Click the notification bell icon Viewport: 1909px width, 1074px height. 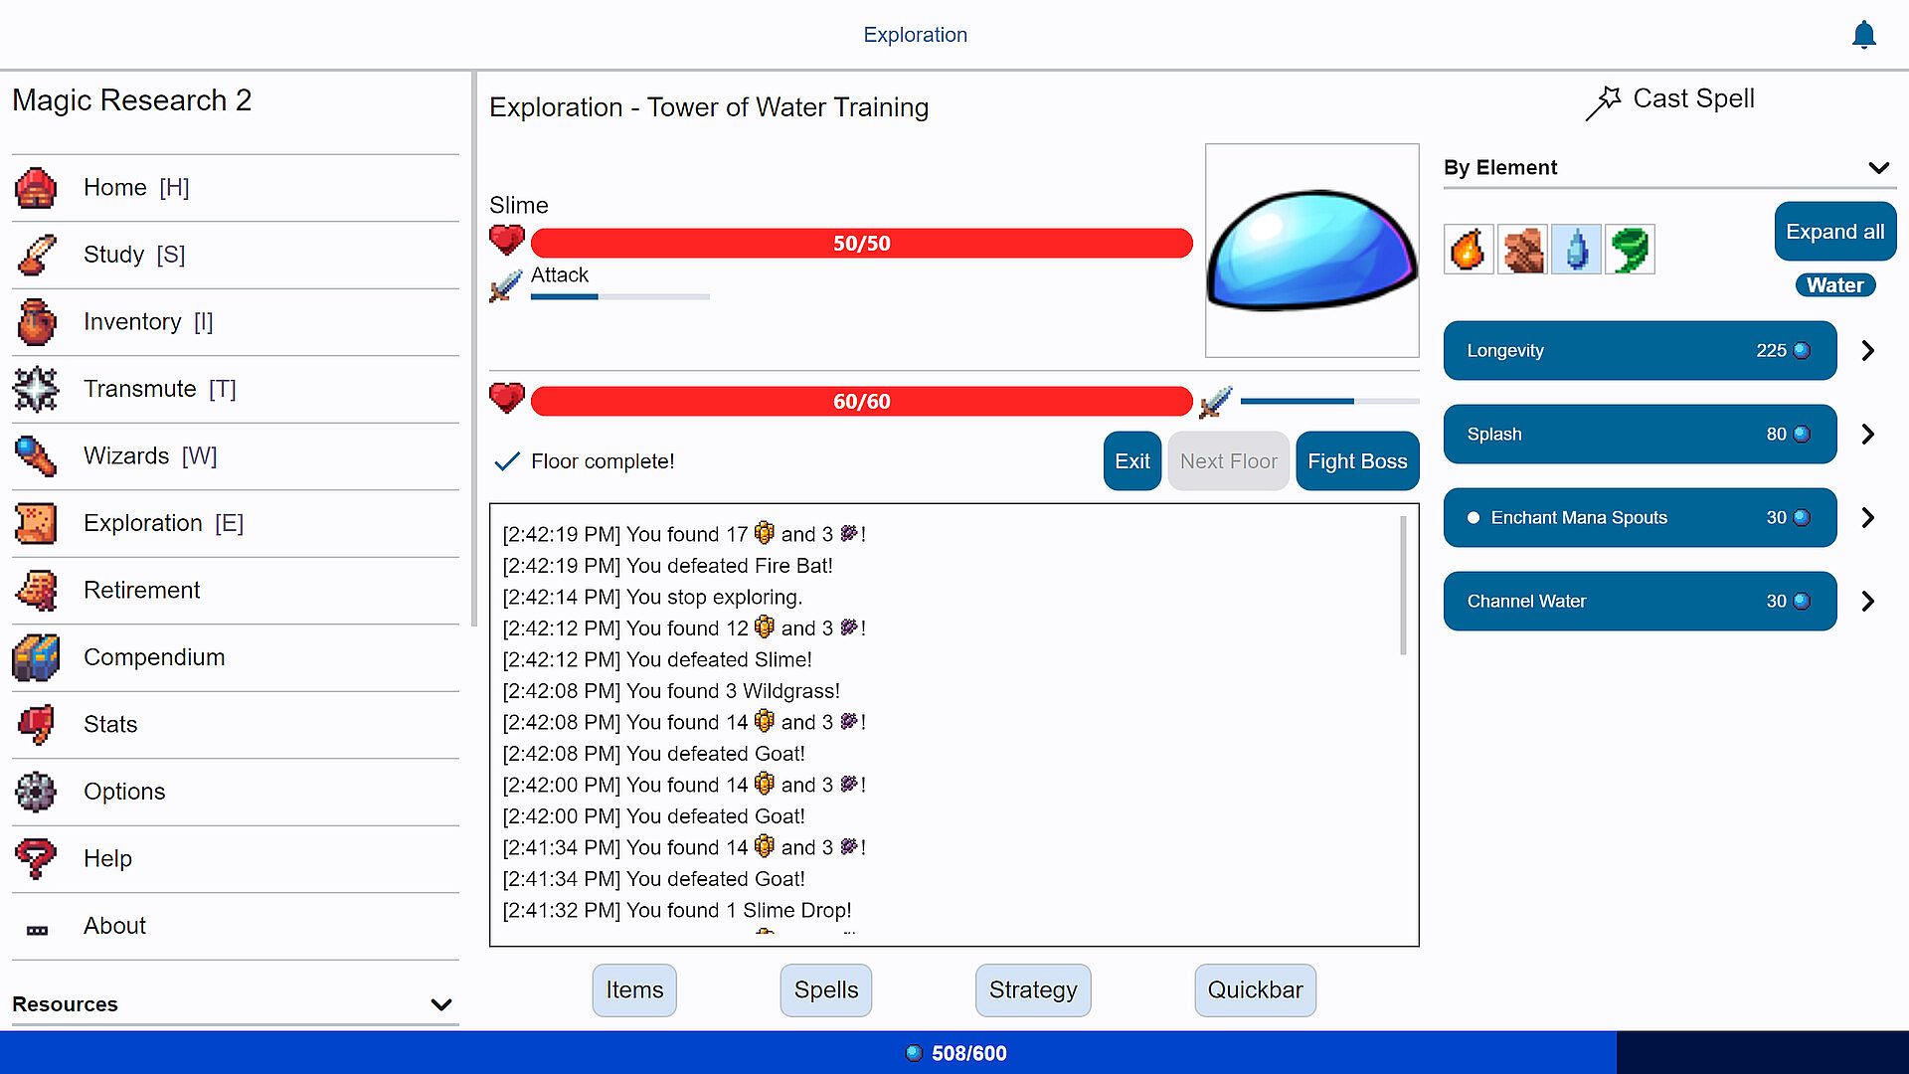(x=1863, y=35)
